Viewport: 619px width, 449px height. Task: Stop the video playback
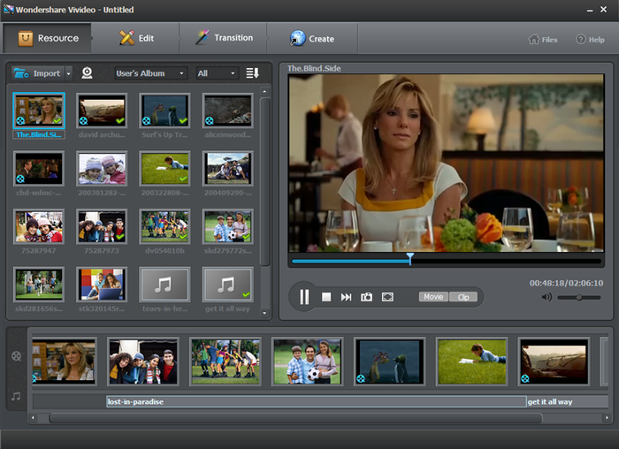tap(326, 297)
